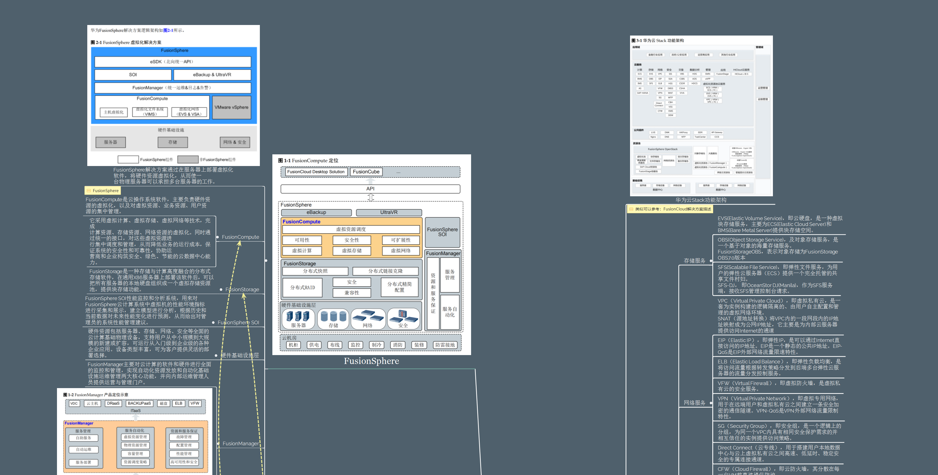Viewport: 938px width, 475px height.
Task: Open the 图1-2 FusionManager 产品定位示意 image
Action: pos(135,431)
